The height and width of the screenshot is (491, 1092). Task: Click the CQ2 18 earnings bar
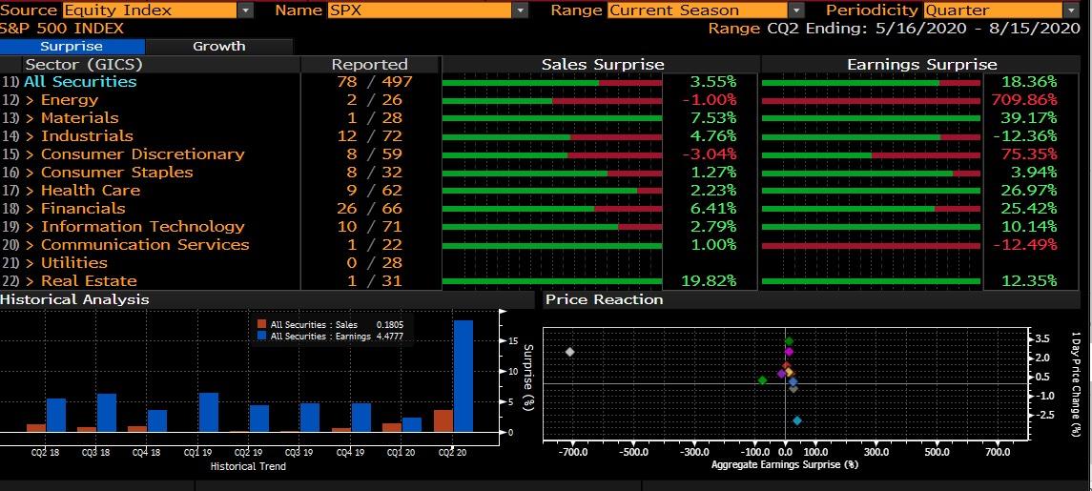56,415
